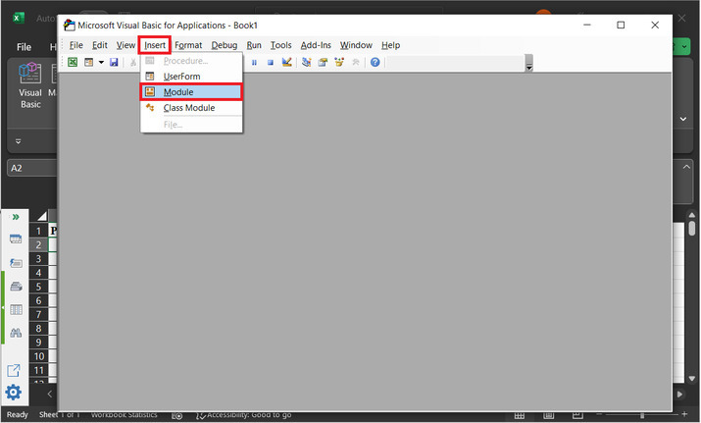
Task: Click the lightning form icon in side panel
Action: tap(16, 263)
